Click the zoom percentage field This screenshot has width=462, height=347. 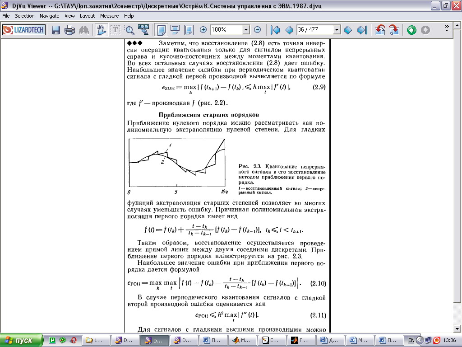point(226,30)
